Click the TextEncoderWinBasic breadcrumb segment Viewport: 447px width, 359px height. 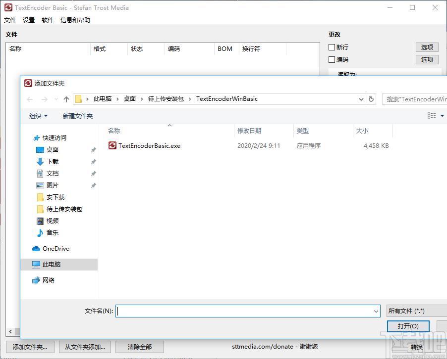point(227,99)
